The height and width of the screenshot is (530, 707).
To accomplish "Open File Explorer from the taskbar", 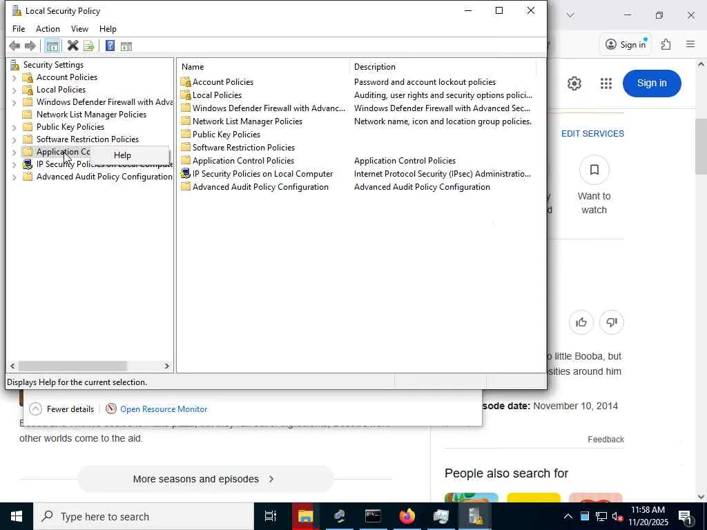I will tap(305, 516).
